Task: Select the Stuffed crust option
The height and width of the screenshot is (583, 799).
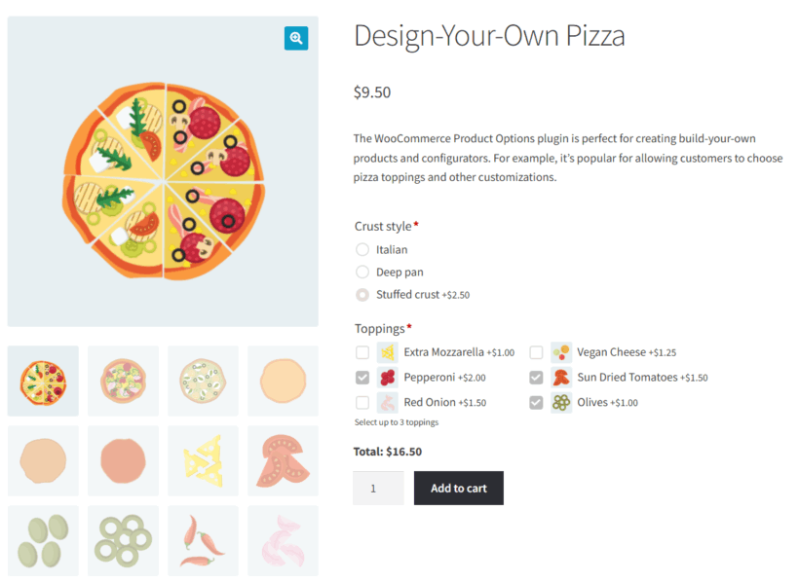Action: tap(361, 294)
